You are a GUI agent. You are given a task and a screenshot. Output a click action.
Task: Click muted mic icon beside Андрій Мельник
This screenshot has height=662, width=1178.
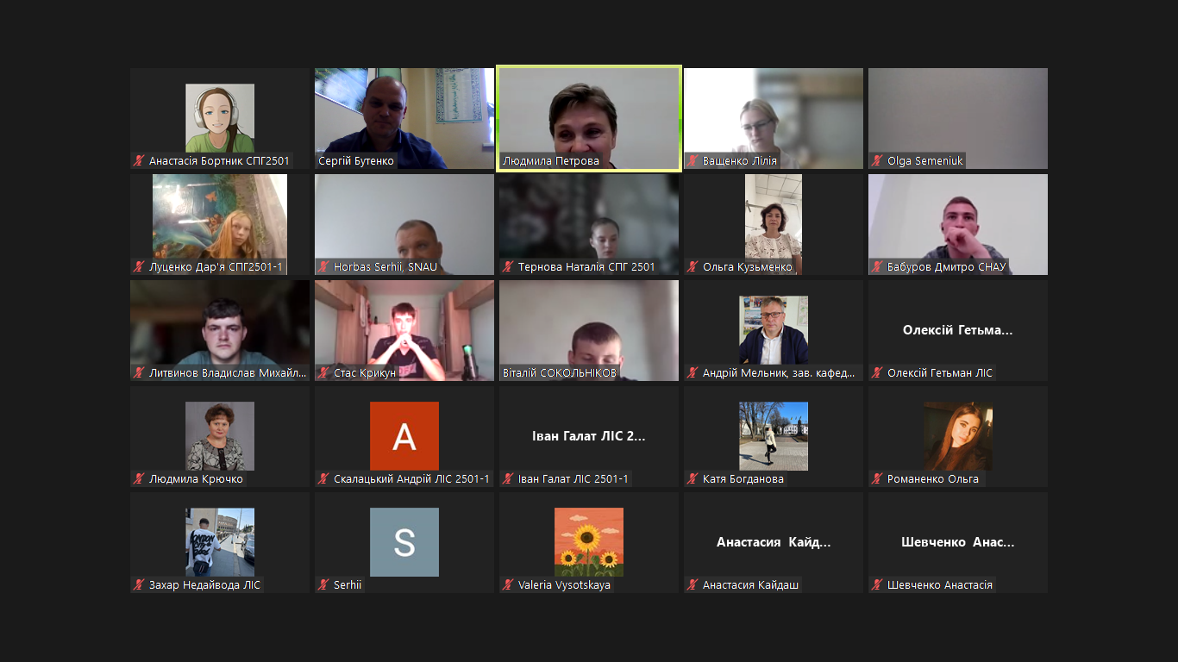click(692, 373)
